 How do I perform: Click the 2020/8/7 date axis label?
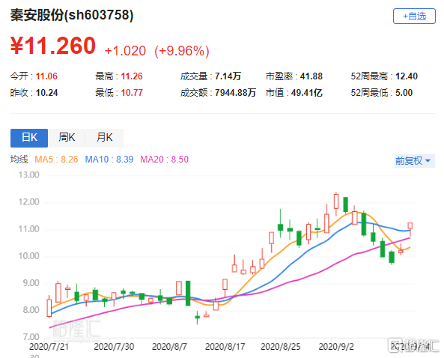[169, 346]
